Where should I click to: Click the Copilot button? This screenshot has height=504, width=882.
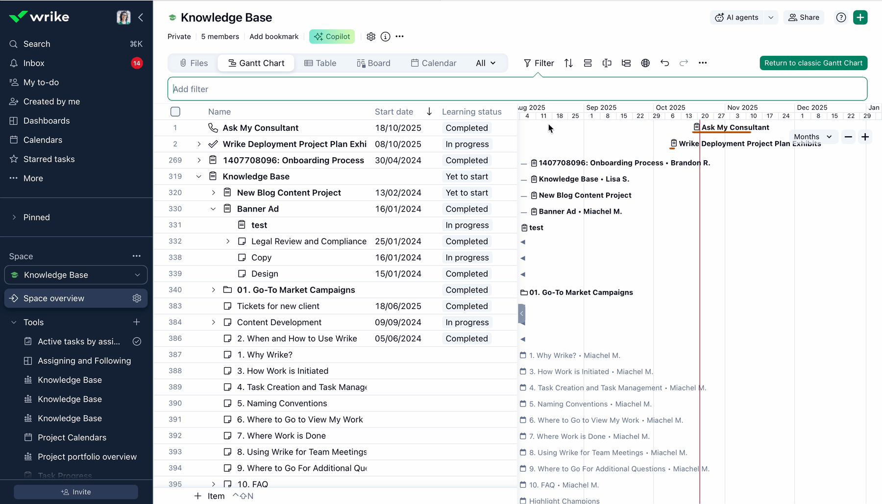click(x=332, y=37)
